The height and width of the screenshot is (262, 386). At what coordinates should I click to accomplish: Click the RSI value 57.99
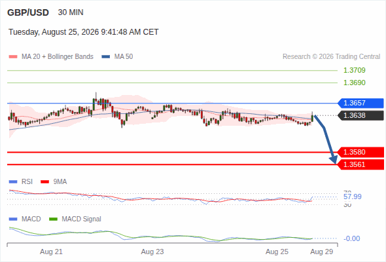point(353,196)
